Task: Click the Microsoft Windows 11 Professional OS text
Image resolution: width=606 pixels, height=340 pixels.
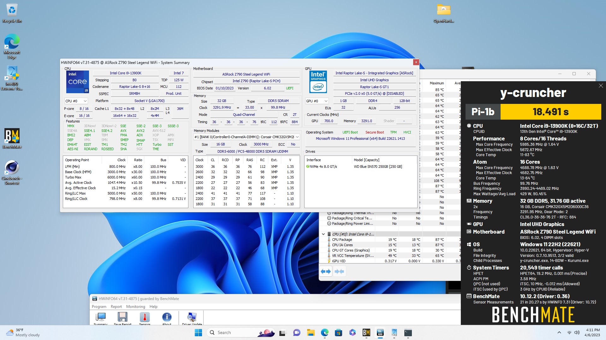Action: (360, 139)
